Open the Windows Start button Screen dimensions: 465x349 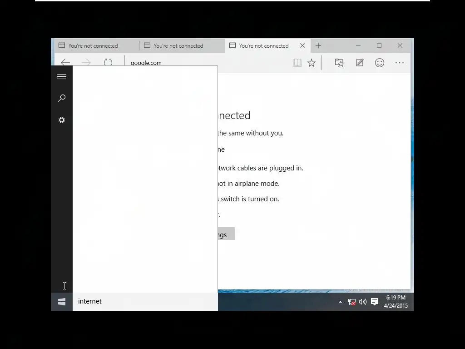click(62, 302)
